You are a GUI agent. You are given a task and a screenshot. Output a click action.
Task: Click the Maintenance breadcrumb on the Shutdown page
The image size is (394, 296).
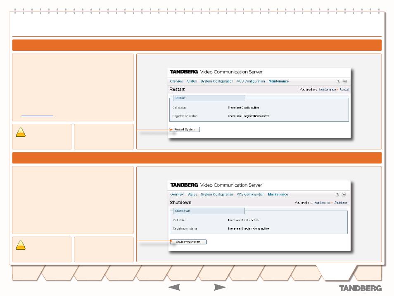tap(322, 203)
